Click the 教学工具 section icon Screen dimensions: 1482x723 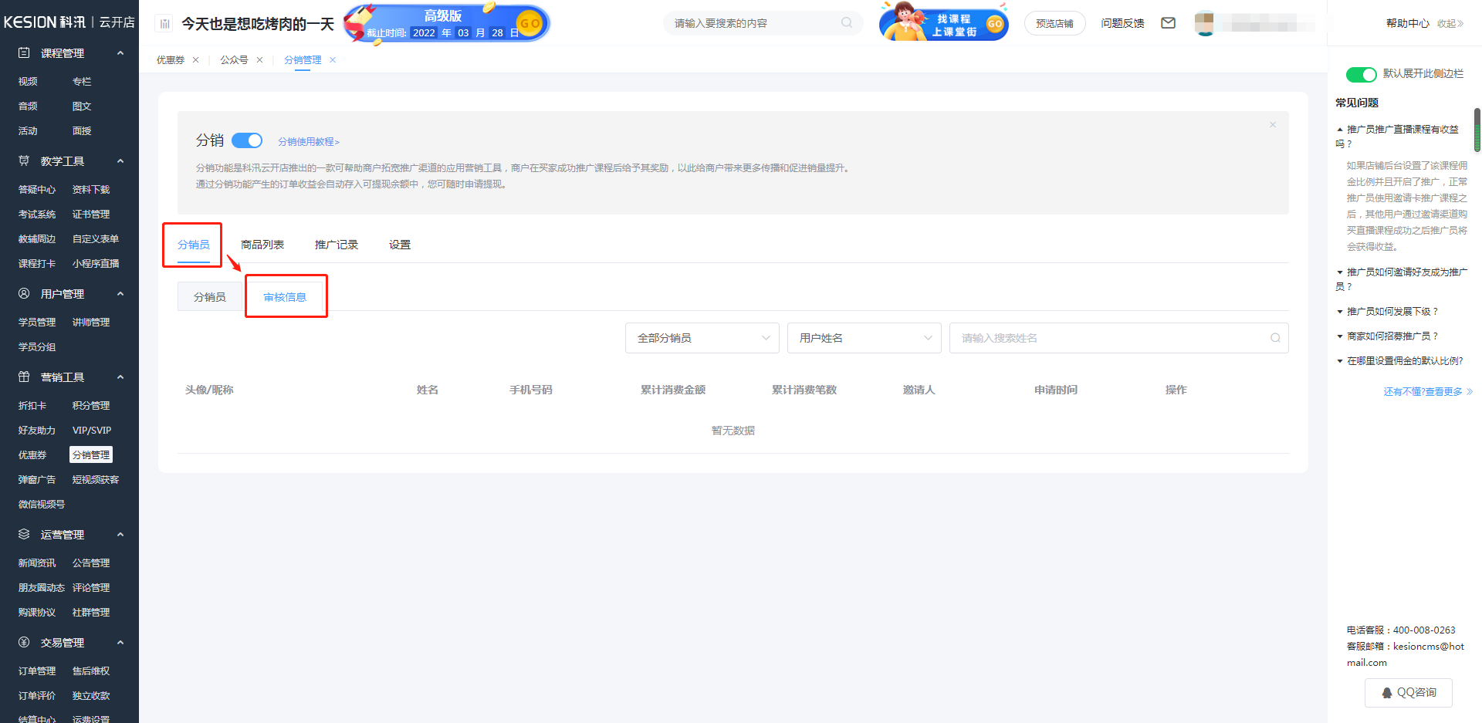click(x=24, y=161)
